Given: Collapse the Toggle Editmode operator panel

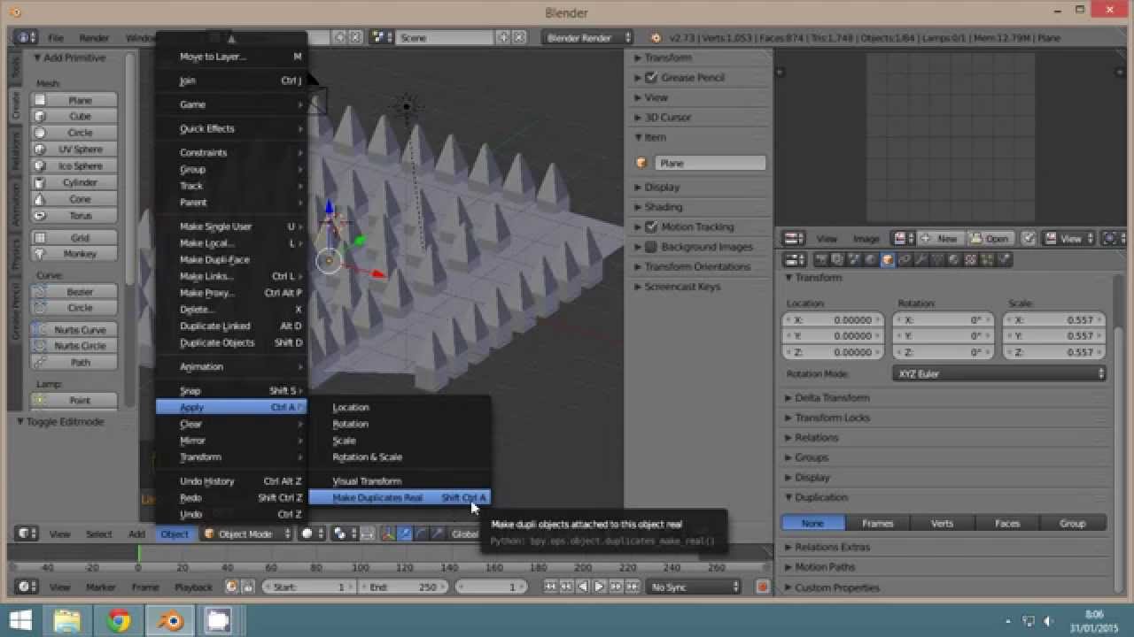Looking at the screenshot, I should (x=60, y=422).
